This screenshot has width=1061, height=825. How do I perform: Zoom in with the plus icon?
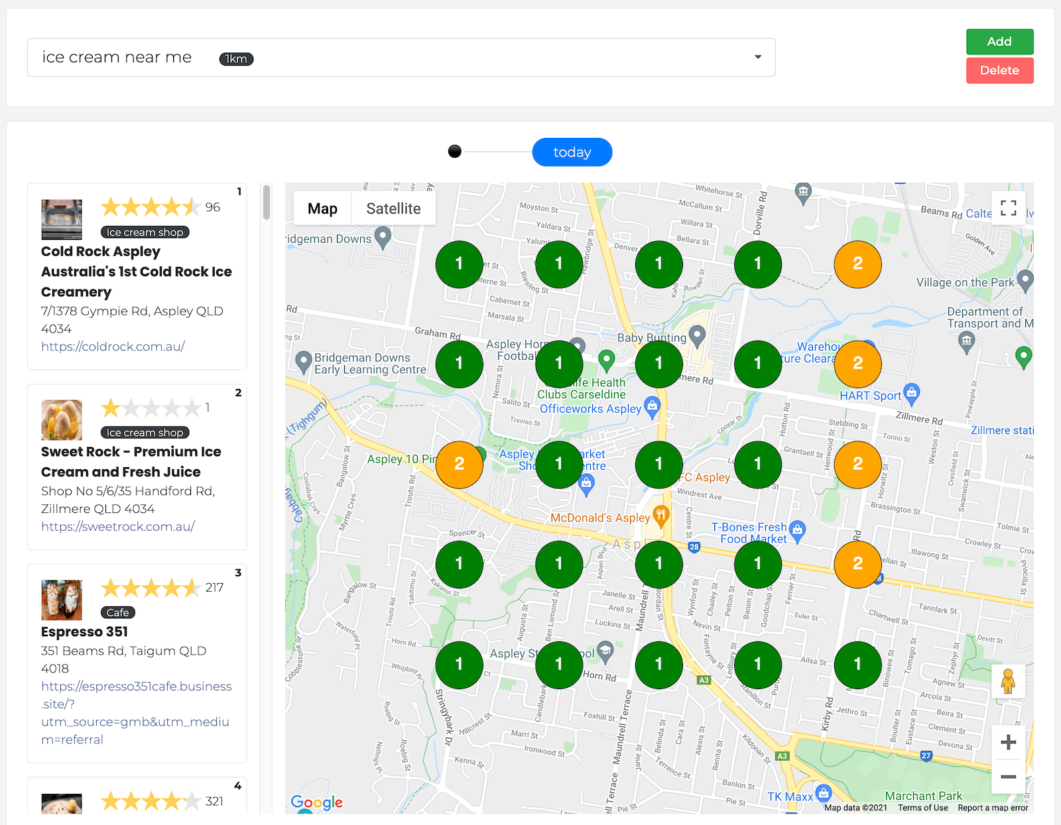coord(1008,742)
